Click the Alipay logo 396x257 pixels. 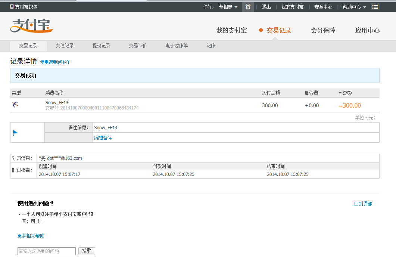32,26
